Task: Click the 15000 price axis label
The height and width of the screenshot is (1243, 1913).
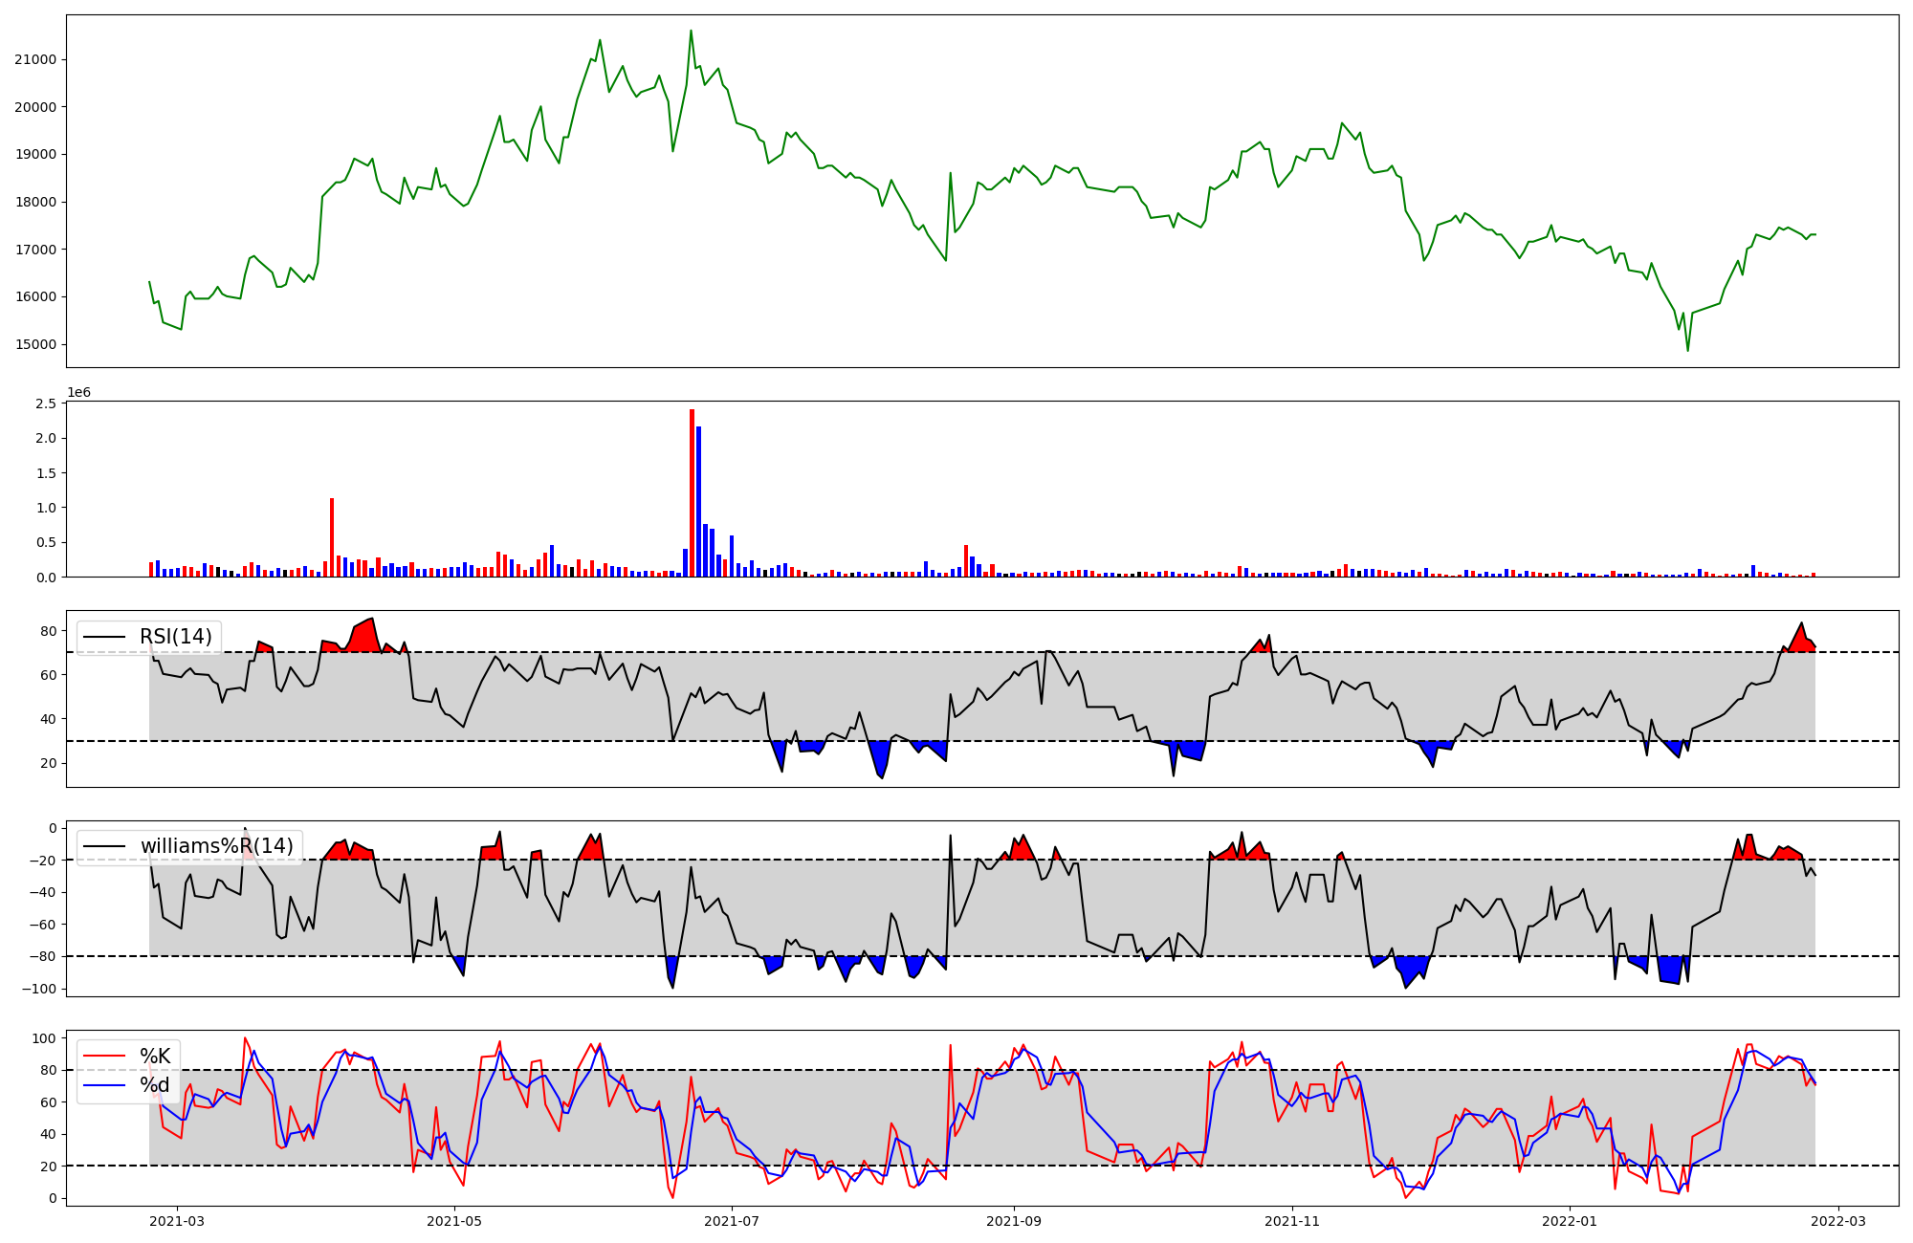Action: pos(35,344)
